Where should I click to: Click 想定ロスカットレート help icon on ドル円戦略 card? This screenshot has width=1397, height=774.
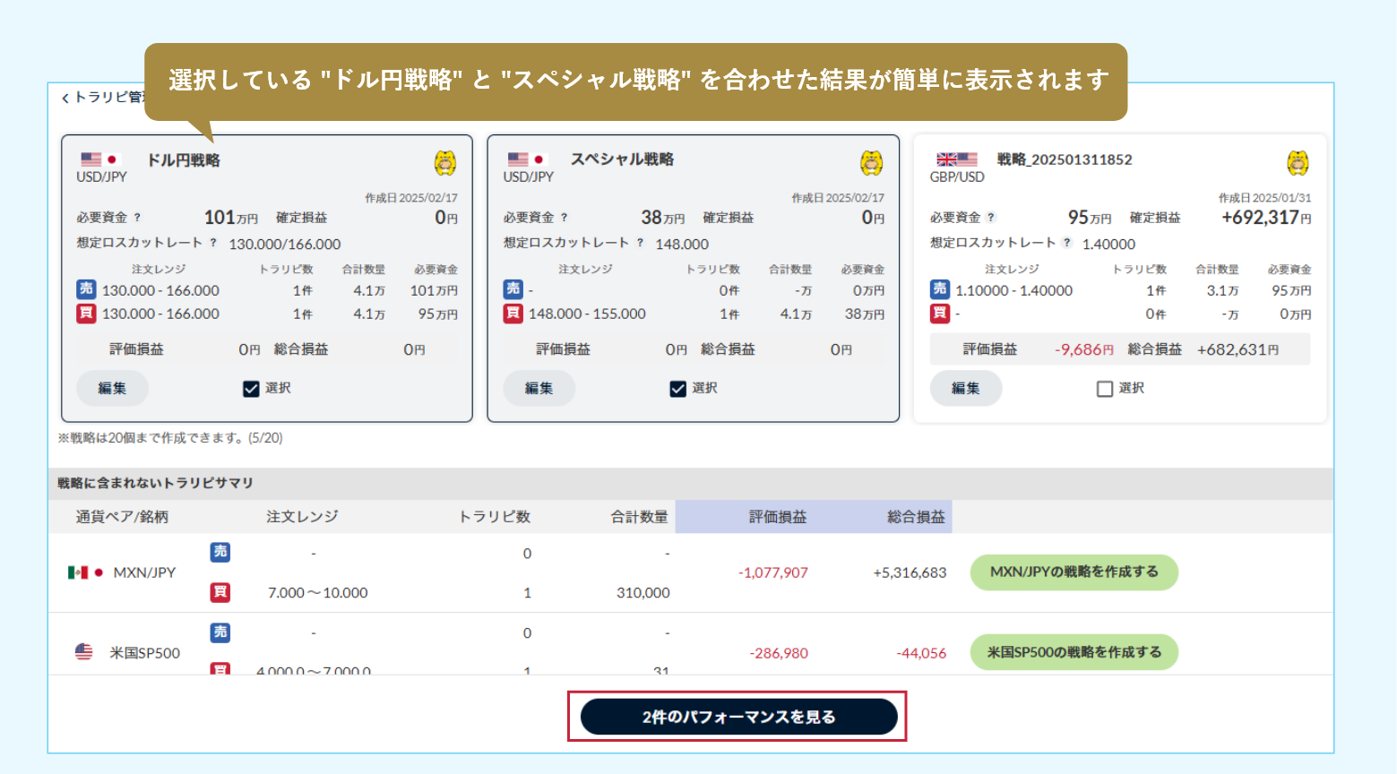[213, 243]
